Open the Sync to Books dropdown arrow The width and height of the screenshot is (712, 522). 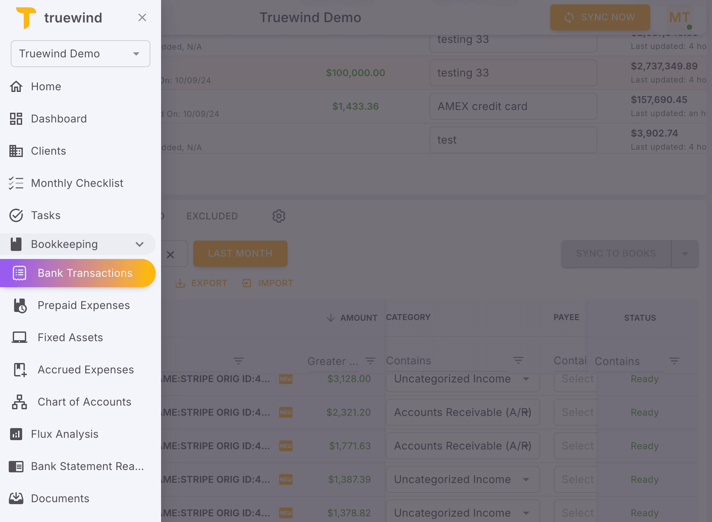pos(684,254)
